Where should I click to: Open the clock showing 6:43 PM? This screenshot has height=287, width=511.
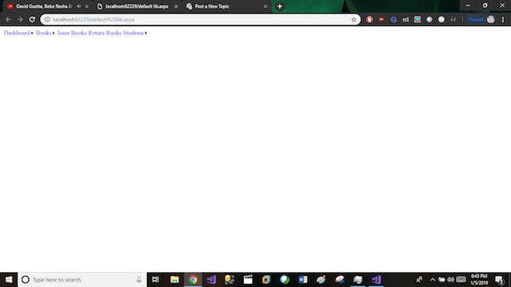[480, 280]
